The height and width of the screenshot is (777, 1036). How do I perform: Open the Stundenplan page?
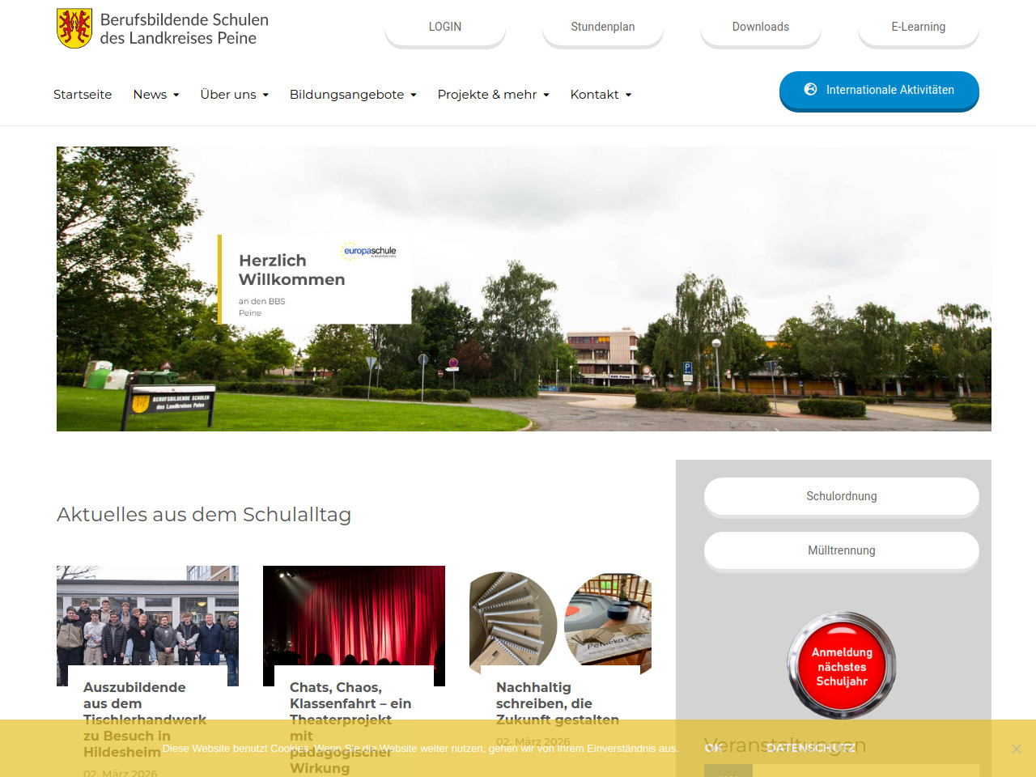pyautogui.click(x=603, y=27)
